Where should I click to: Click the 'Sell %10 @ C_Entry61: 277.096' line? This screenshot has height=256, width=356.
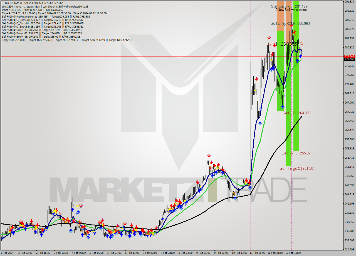pos(43,23)
